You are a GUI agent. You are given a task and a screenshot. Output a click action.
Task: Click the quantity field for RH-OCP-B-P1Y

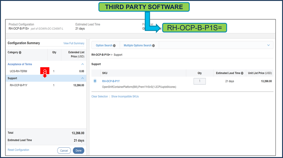(x=200, y=81)
